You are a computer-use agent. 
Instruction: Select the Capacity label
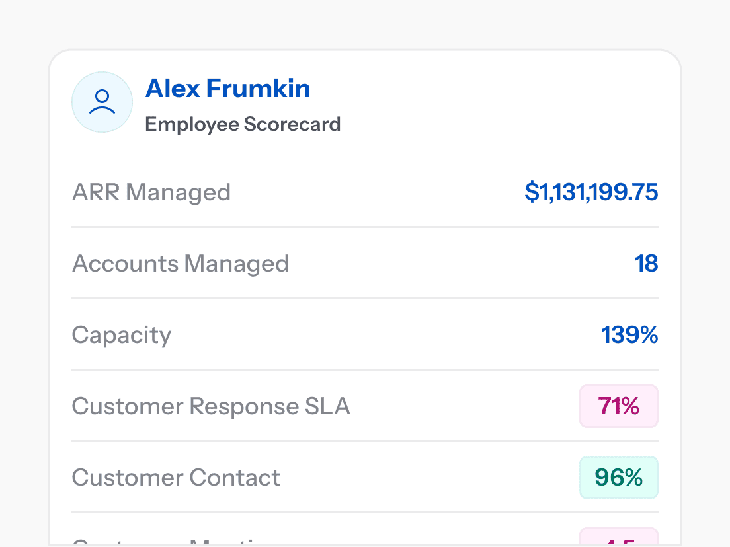point(121,335)
